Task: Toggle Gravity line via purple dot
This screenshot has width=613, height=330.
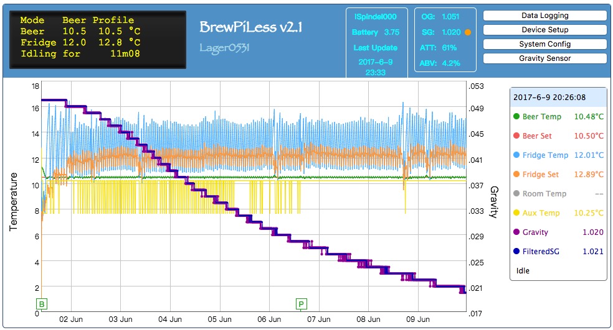Action: (516, 232)
